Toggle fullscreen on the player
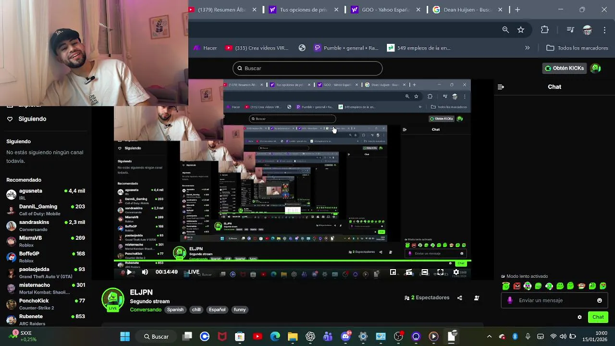Screen dimensions: 615x346 click(441, 272)
